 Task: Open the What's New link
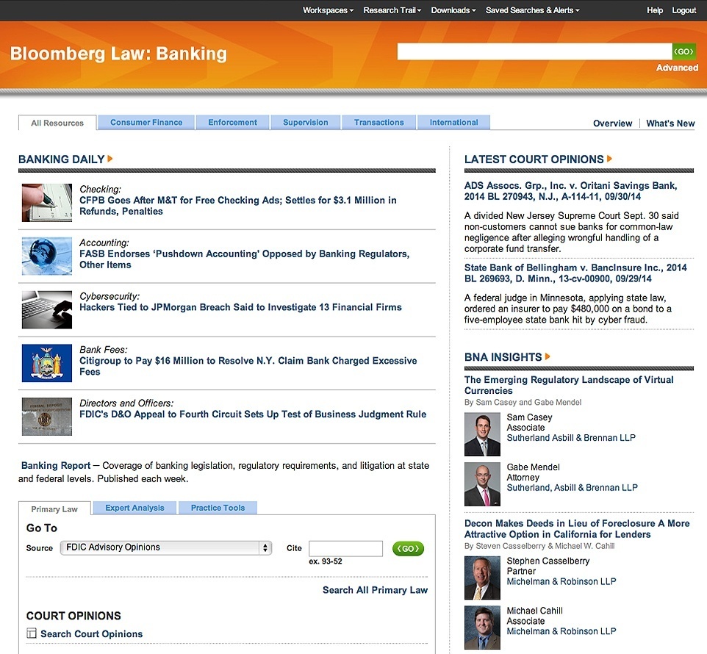670,123
